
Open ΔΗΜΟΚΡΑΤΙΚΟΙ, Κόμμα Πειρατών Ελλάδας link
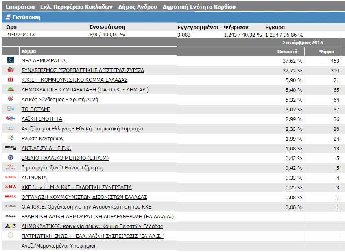tap(92, 226)
